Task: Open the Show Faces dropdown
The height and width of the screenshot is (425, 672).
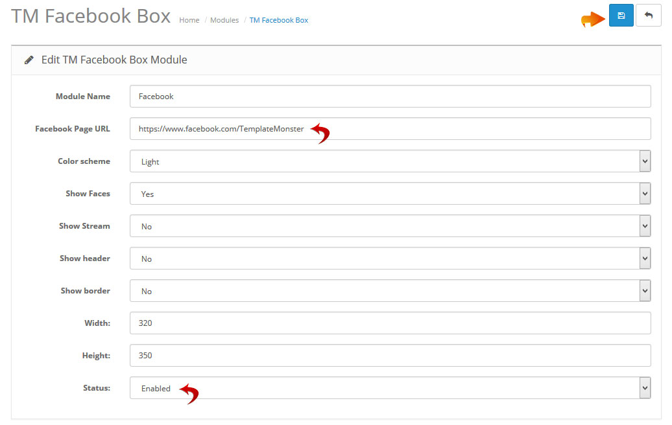Action: tap(390, 194)
